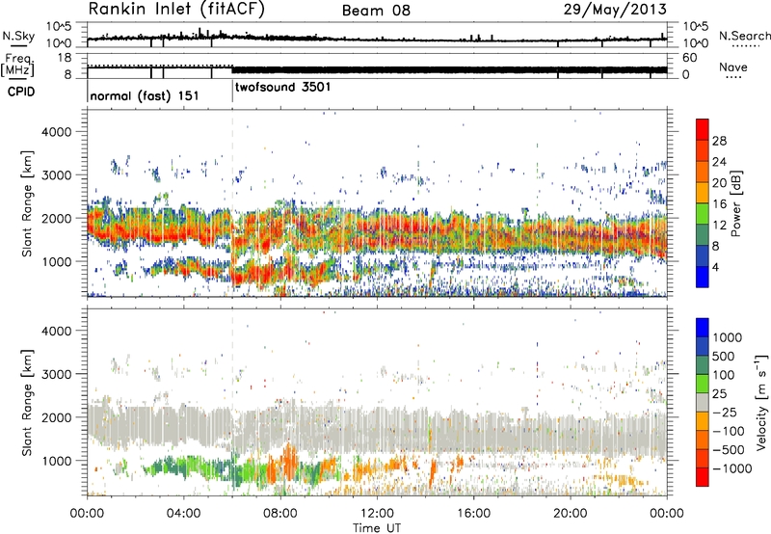Click the blue bottom of the power colorbar
This screenshot has height=534, width=771.
tap(703, 278)
